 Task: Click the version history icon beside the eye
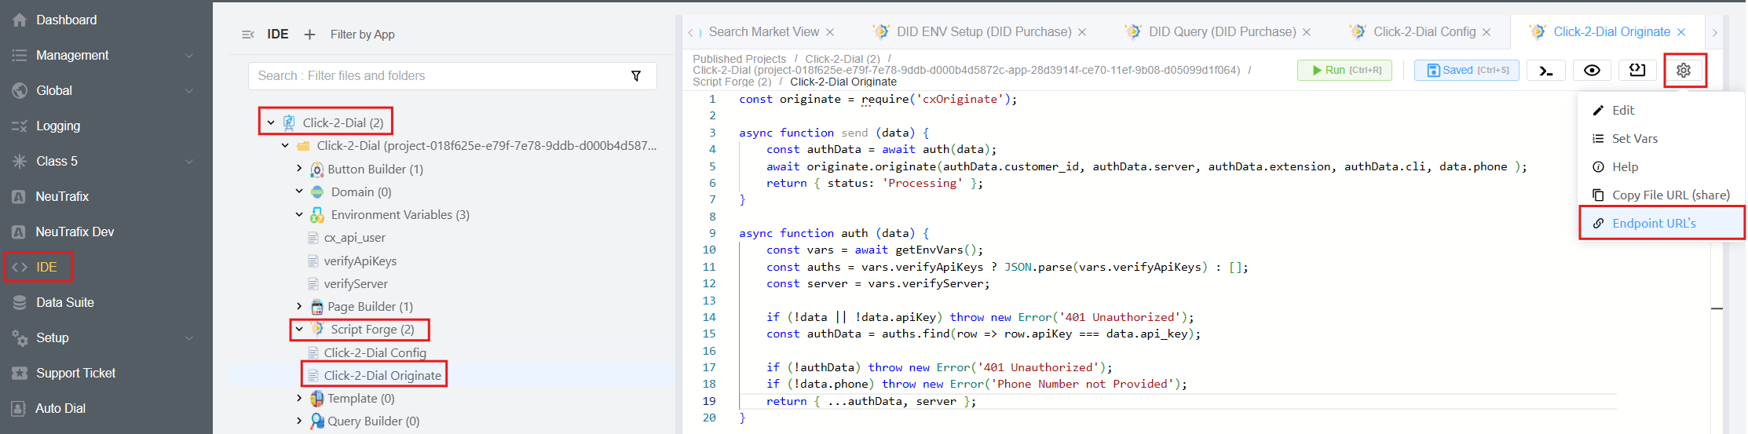(x=1636, y=71)
